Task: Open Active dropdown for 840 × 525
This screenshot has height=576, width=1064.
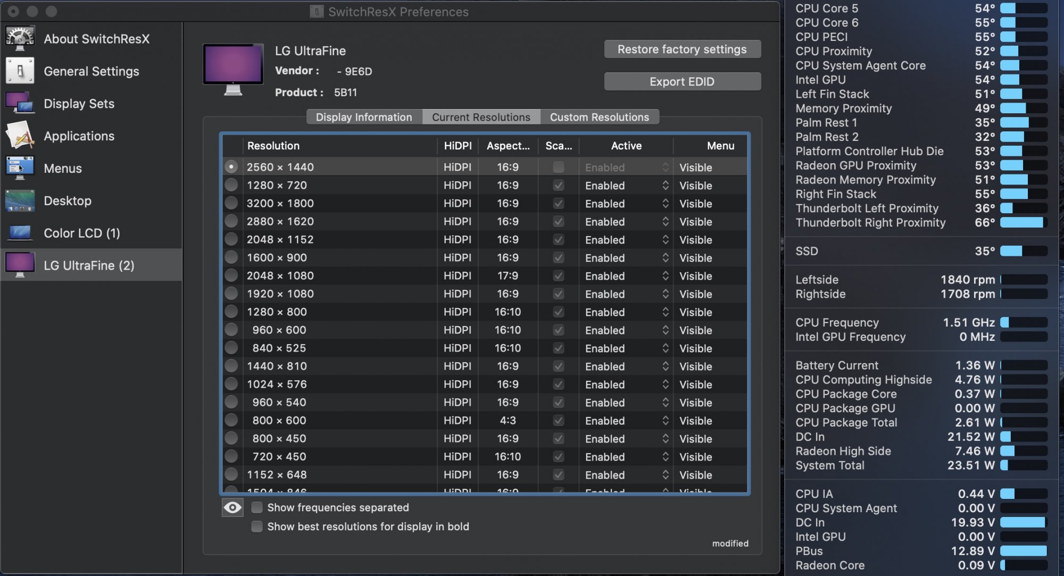Action: point(626,348)
